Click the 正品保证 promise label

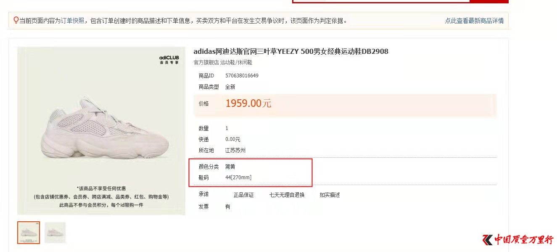pos(244,195)
